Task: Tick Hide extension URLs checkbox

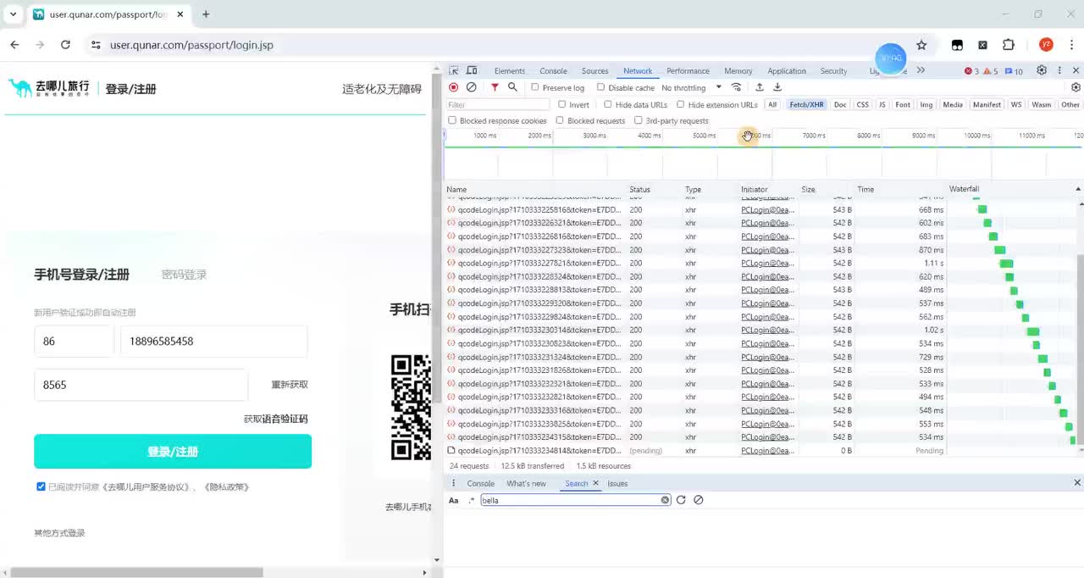Action: [x=680, y=104]
